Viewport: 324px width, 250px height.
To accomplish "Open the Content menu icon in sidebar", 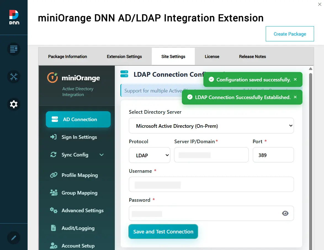I will pyautogui.click(x=14, y=49).
